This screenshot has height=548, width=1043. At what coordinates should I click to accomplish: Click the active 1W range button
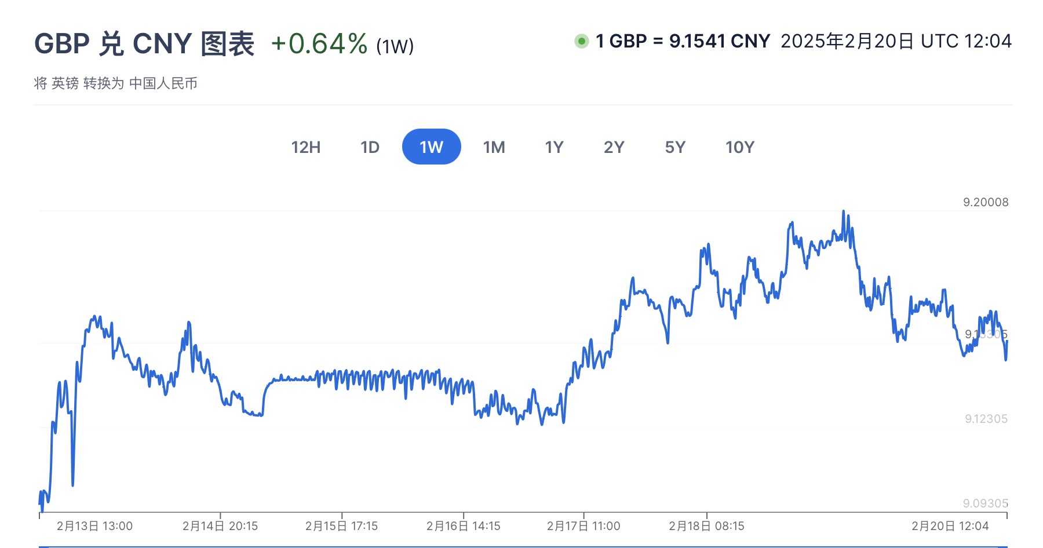[431, 147]
